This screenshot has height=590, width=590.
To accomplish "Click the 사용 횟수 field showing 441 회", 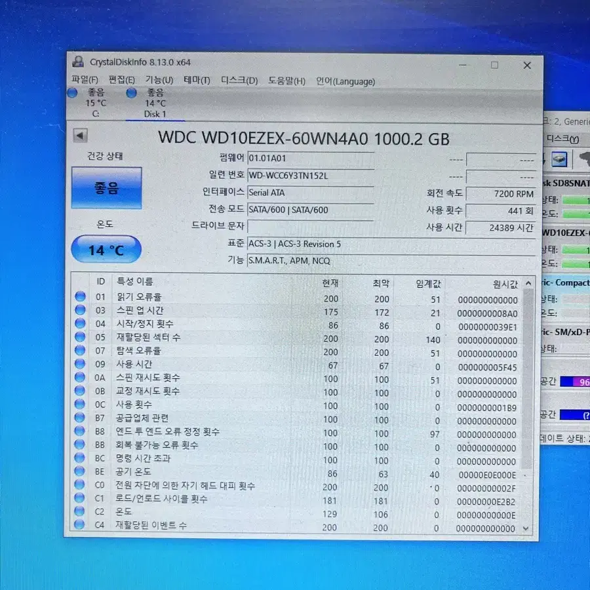I will pos(500,211).
